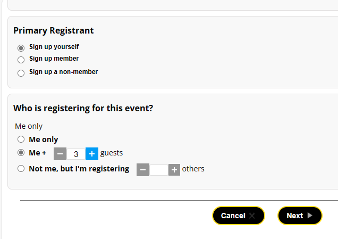The height and width of the screenshot is (239, 338).
Task: Decrease guest count with minus icon
Action: (60, 154)
